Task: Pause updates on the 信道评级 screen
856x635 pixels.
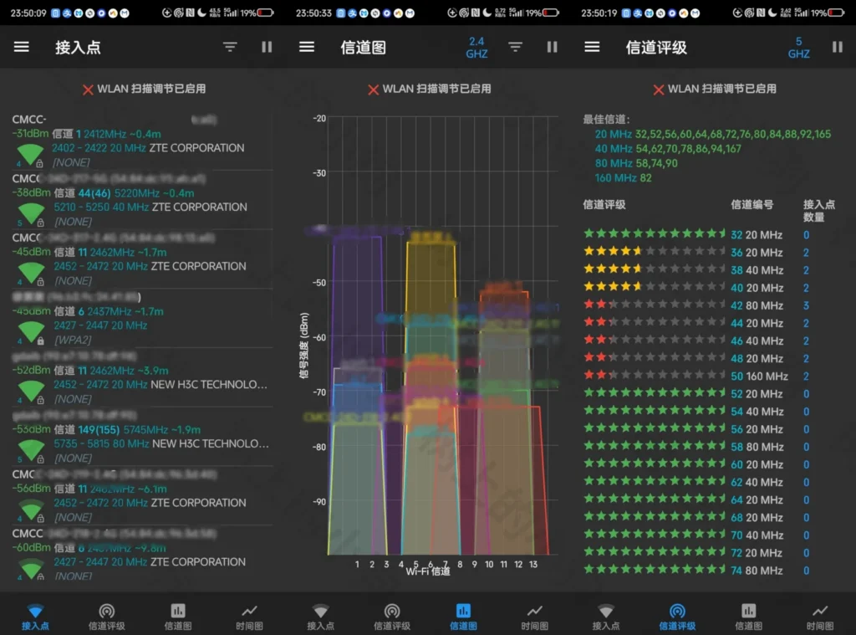Action: 836,47
